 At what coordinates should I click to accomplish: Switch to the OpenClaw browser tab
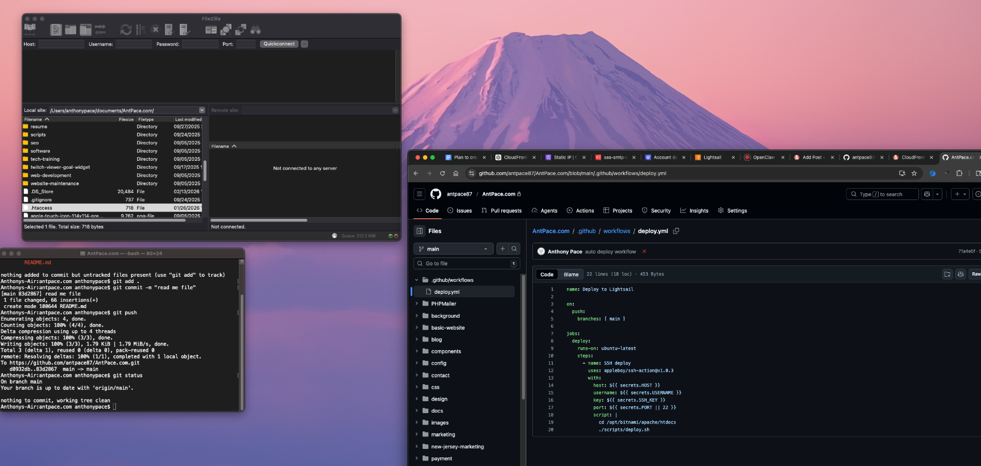click(763, 157)
